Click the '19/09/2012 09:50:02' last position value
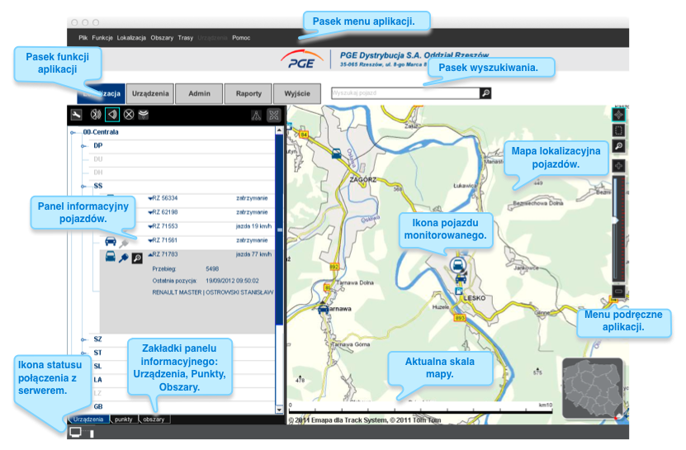This screenshot has height=450, width=686. pos(232,281)
